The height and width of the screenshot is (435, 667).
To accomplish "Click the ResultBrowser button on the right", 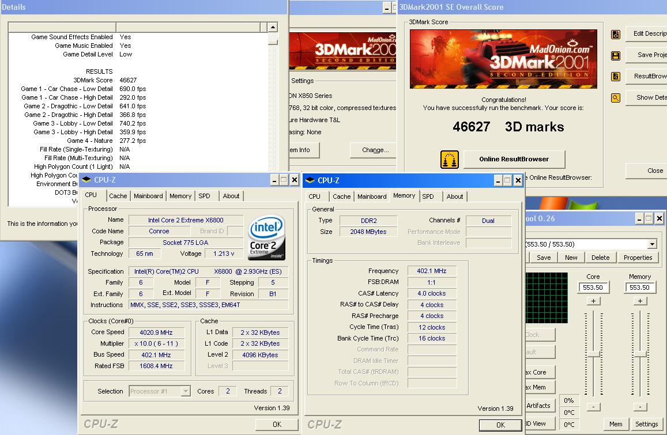I will (646, 76).
